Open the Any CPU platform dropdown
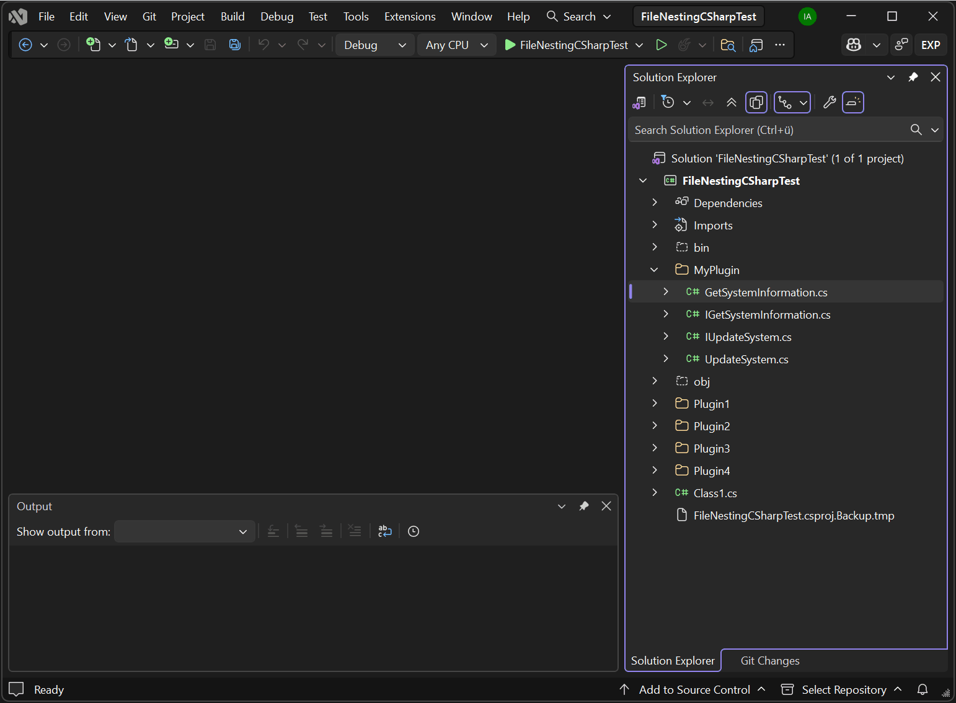This screenshot has height=703, width=956. point(456,45)
